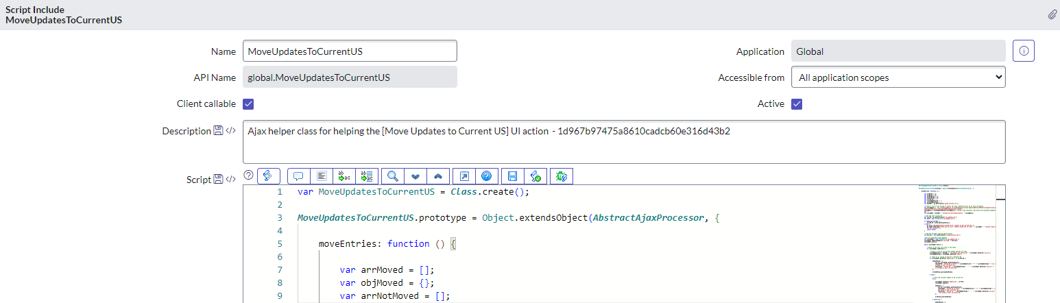Open the Accessible from dropdown

pos(898,77)
